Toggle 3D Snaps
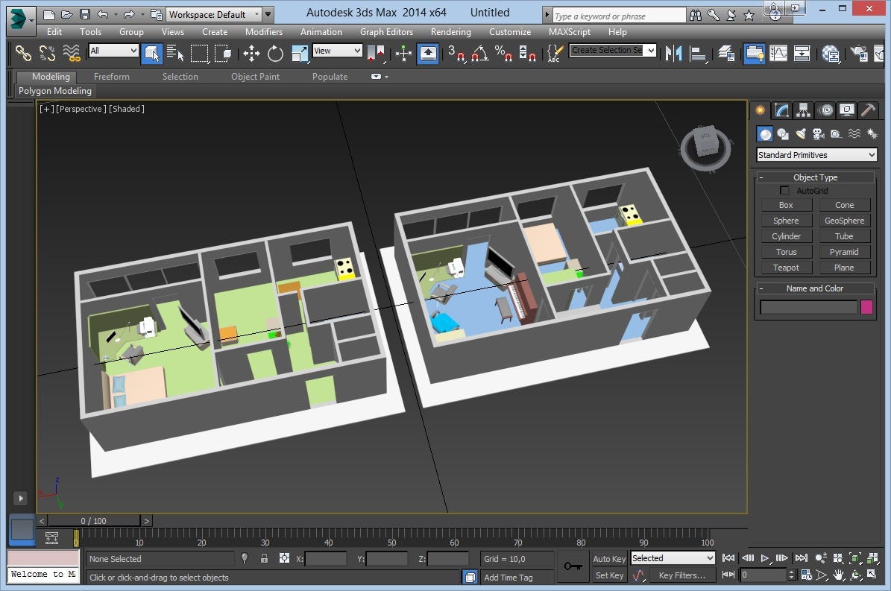Screen dimensions: 891x591 (x=456, y=54)
